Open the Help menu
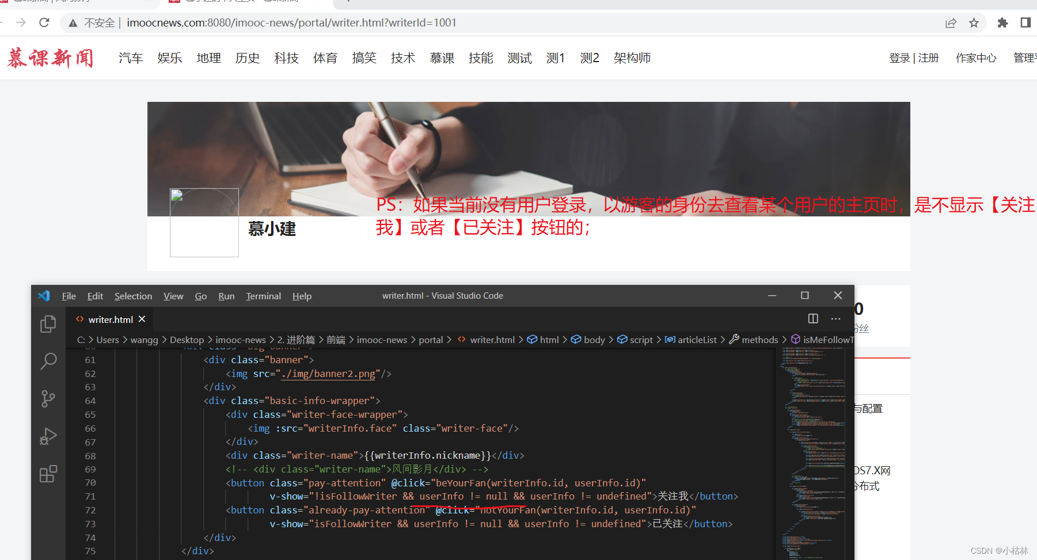The image size is (1037, 560). [302, 296]
